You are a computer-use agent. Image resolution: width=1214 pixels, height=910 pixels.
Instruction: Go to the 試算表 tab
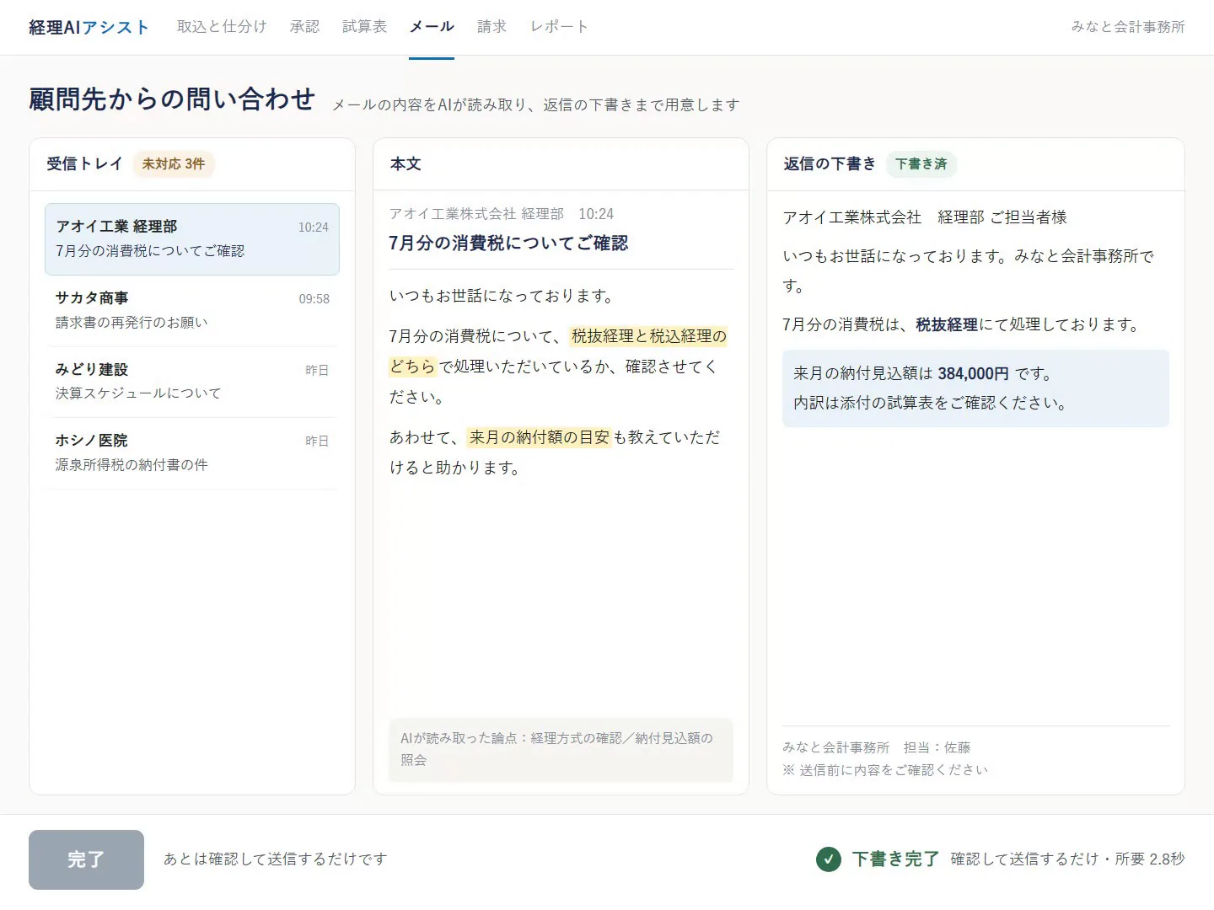364,27
